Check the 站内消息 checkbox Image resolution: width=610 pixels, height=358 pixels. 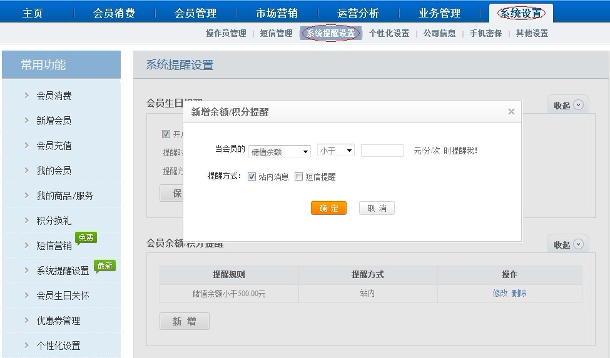[252, 177]
